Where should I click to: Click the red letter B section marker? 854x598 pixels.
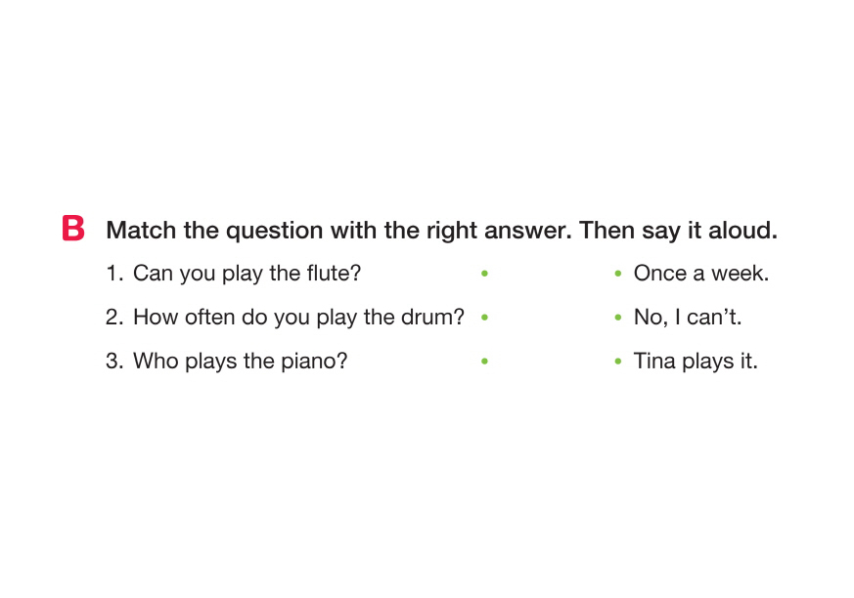point(73,229)
